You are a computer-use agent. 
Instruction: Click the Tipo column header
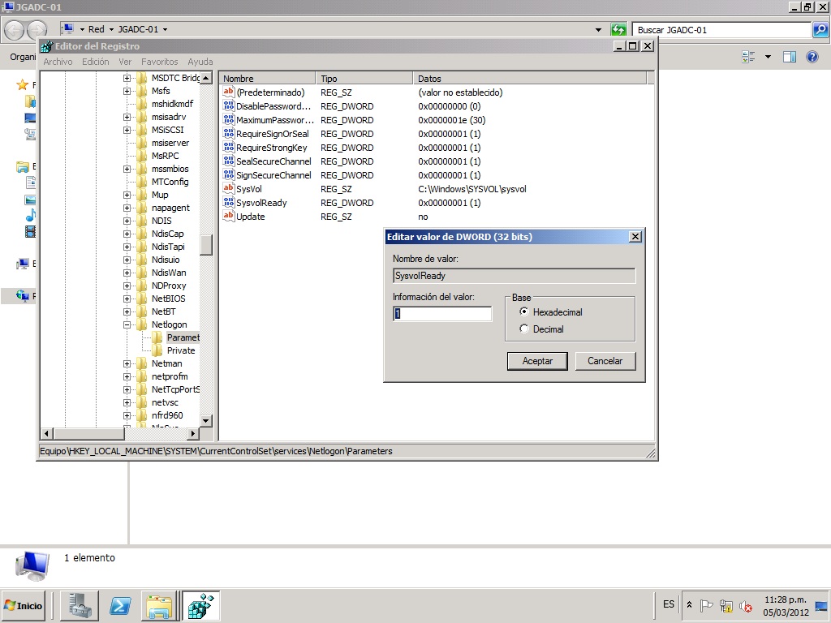tap(364, 79)
